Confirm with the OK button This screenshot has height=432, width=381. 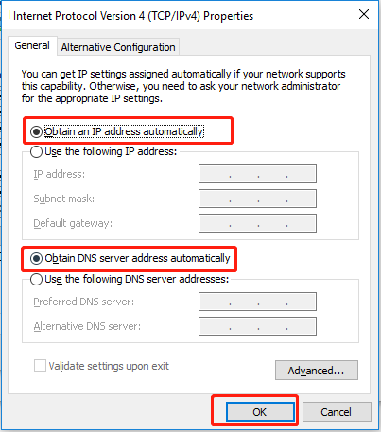[x=260, y=412]
